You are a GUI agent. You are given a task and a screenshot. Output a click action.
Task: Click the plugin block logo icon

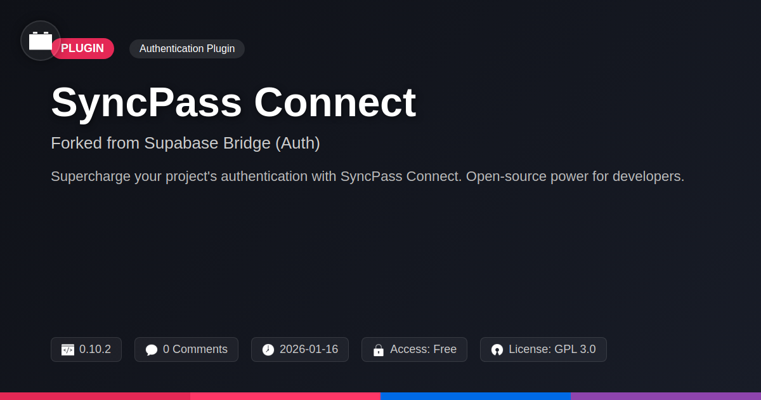(x=41, y=41)
